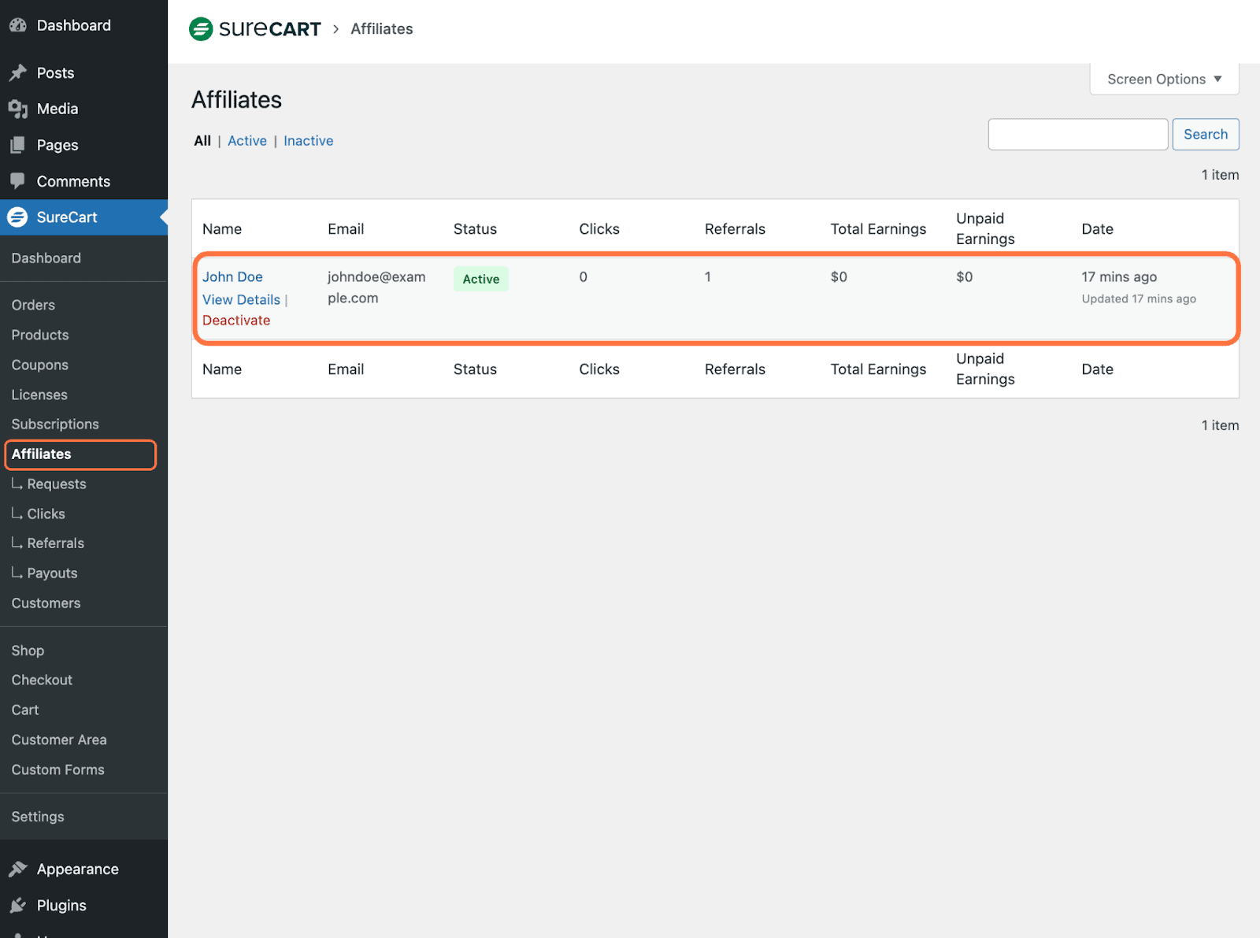Click the Dashboard gauge icon in the sidebar

(x=17, y=24)
